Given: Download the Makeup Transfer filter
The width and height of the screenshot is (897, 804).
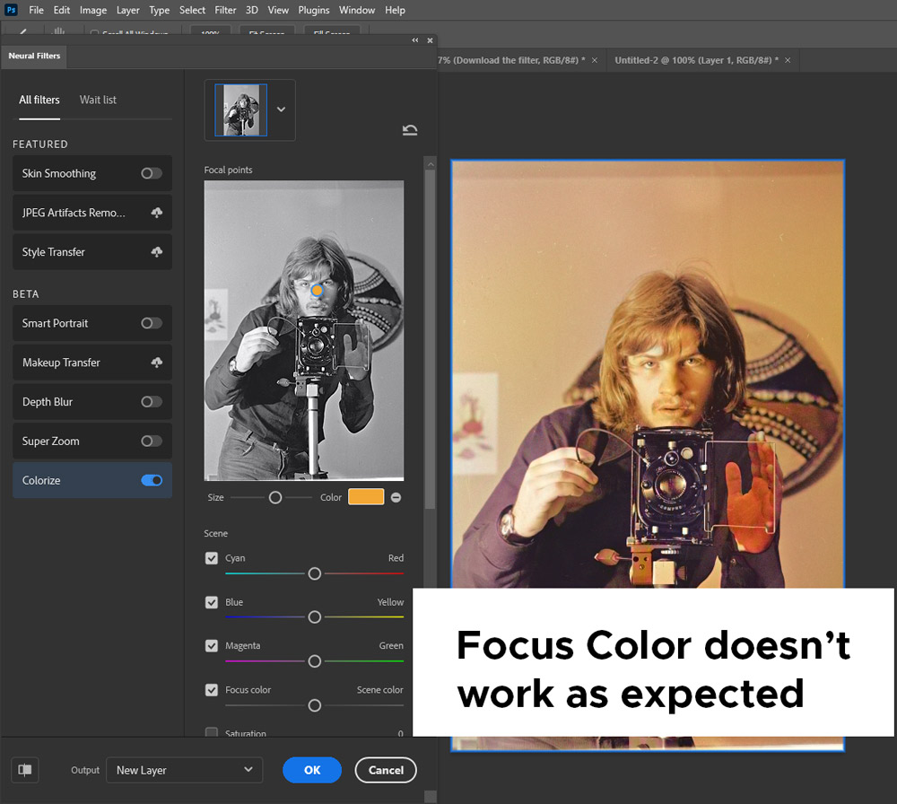Looking at the screenshot, I should coord(157,363).
